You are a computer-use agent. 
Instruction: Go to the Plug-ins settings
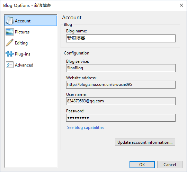tap(31, 54)
